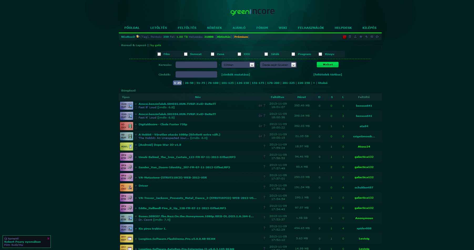Screen dimensions: 474x250
Task: Click the green Mehet button
Action: coord(328,64)
